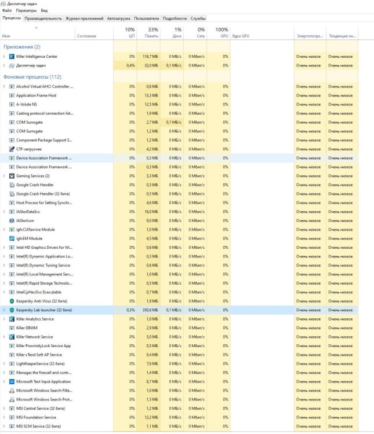Expand the Killer Intelligence Center entry
Image resolution: width=374 pixels, height=434 pixels.
click(x=4, y=57)
